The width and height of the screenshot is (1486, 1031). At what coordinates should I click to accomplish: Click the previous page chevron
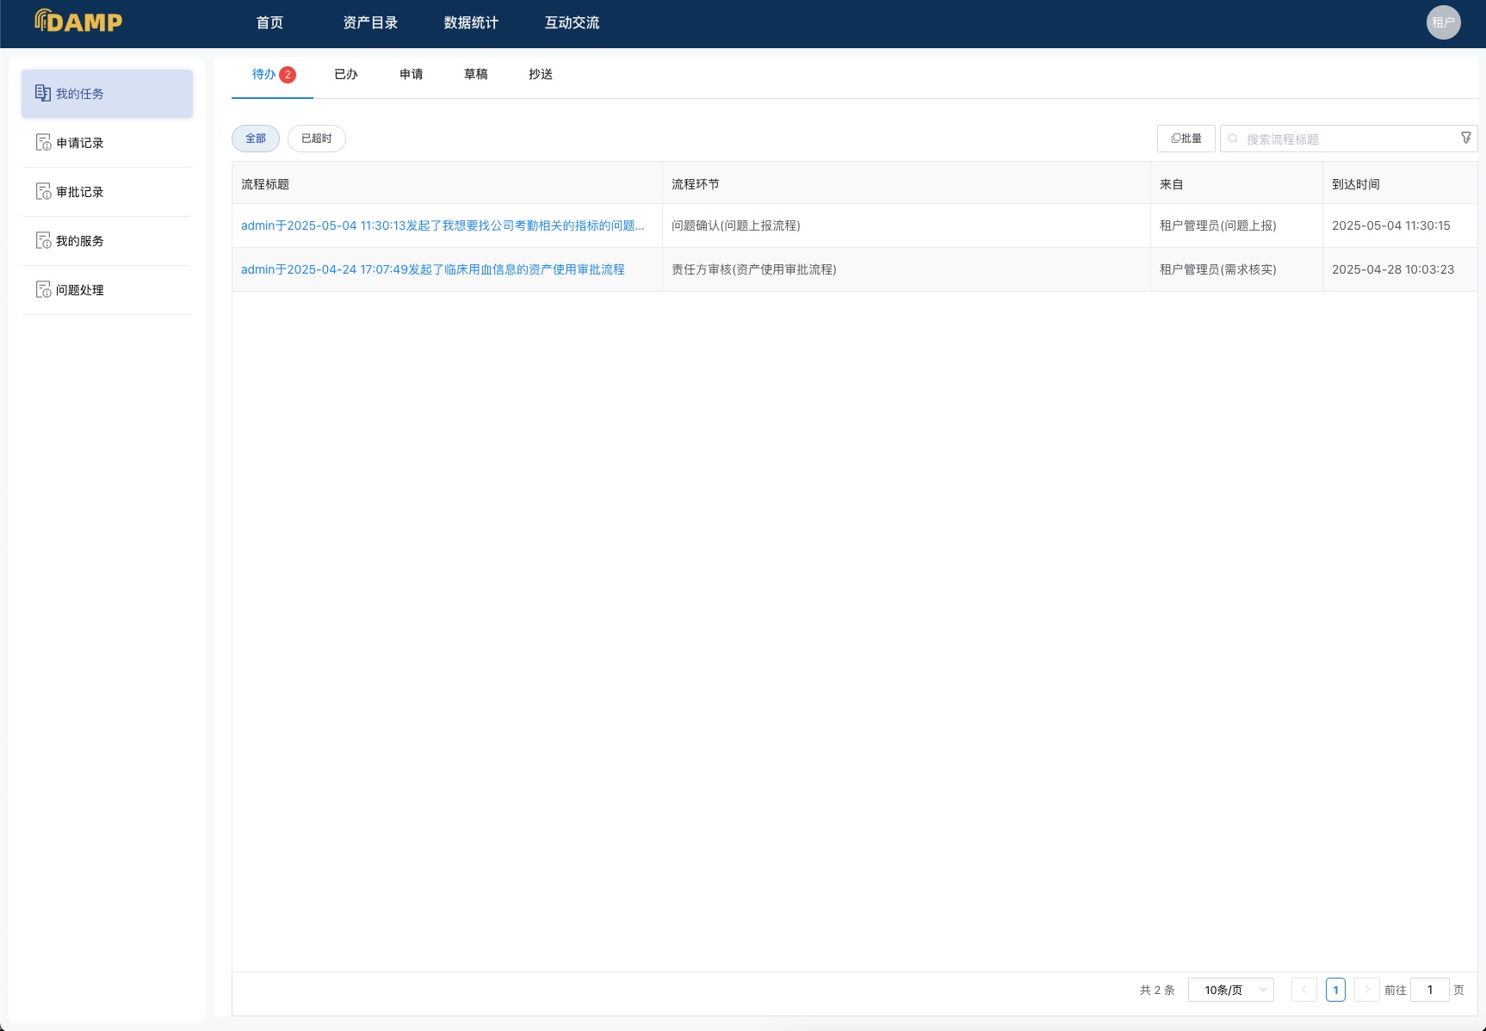(1303, 990)
